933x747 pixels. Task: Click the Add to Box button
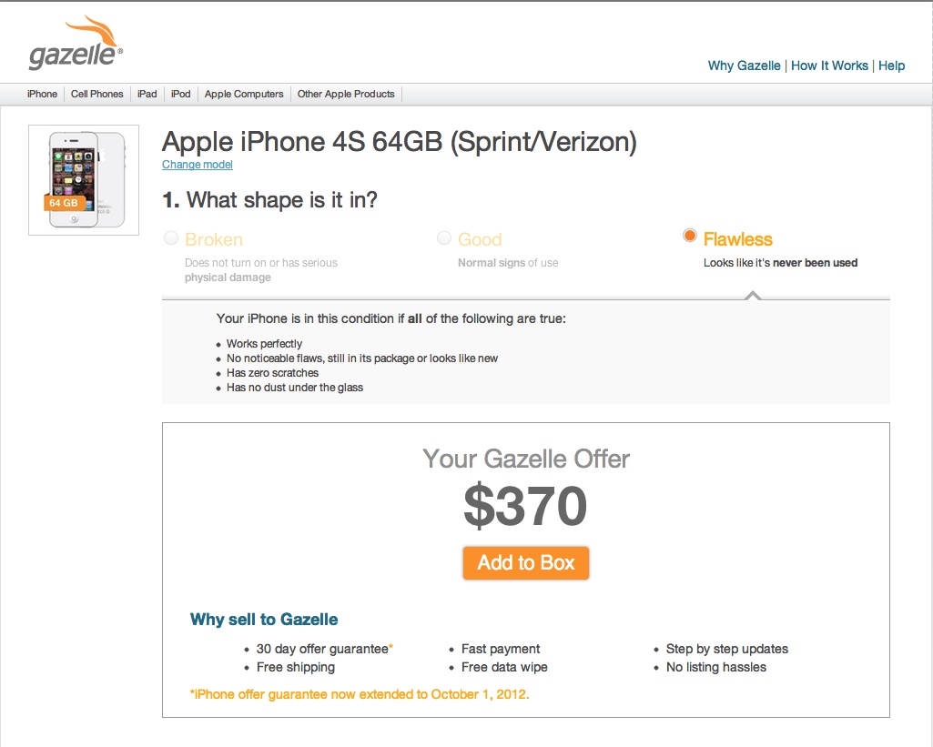pos(526,562)
